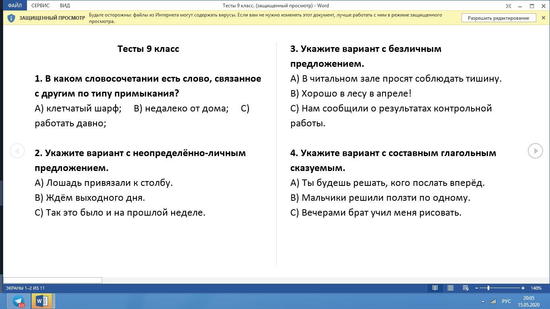Image resolution: width=550 pixels, height=309 pixels.
Task: Click answer А) В читальном зале просят
Action: pos(396,78)
